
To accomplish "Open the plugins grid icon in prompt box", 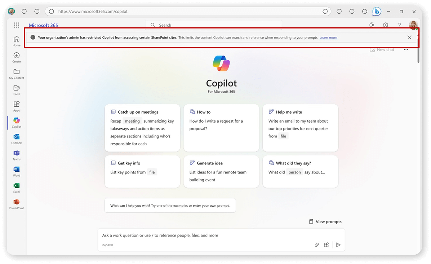I will click(326, 245).
